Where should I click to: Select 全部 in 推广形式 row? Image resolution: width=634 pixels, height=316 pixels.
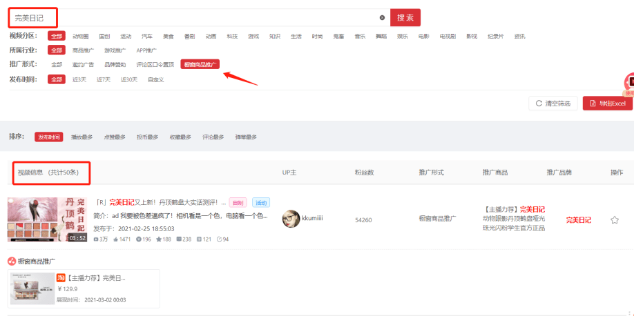(57, 64)
